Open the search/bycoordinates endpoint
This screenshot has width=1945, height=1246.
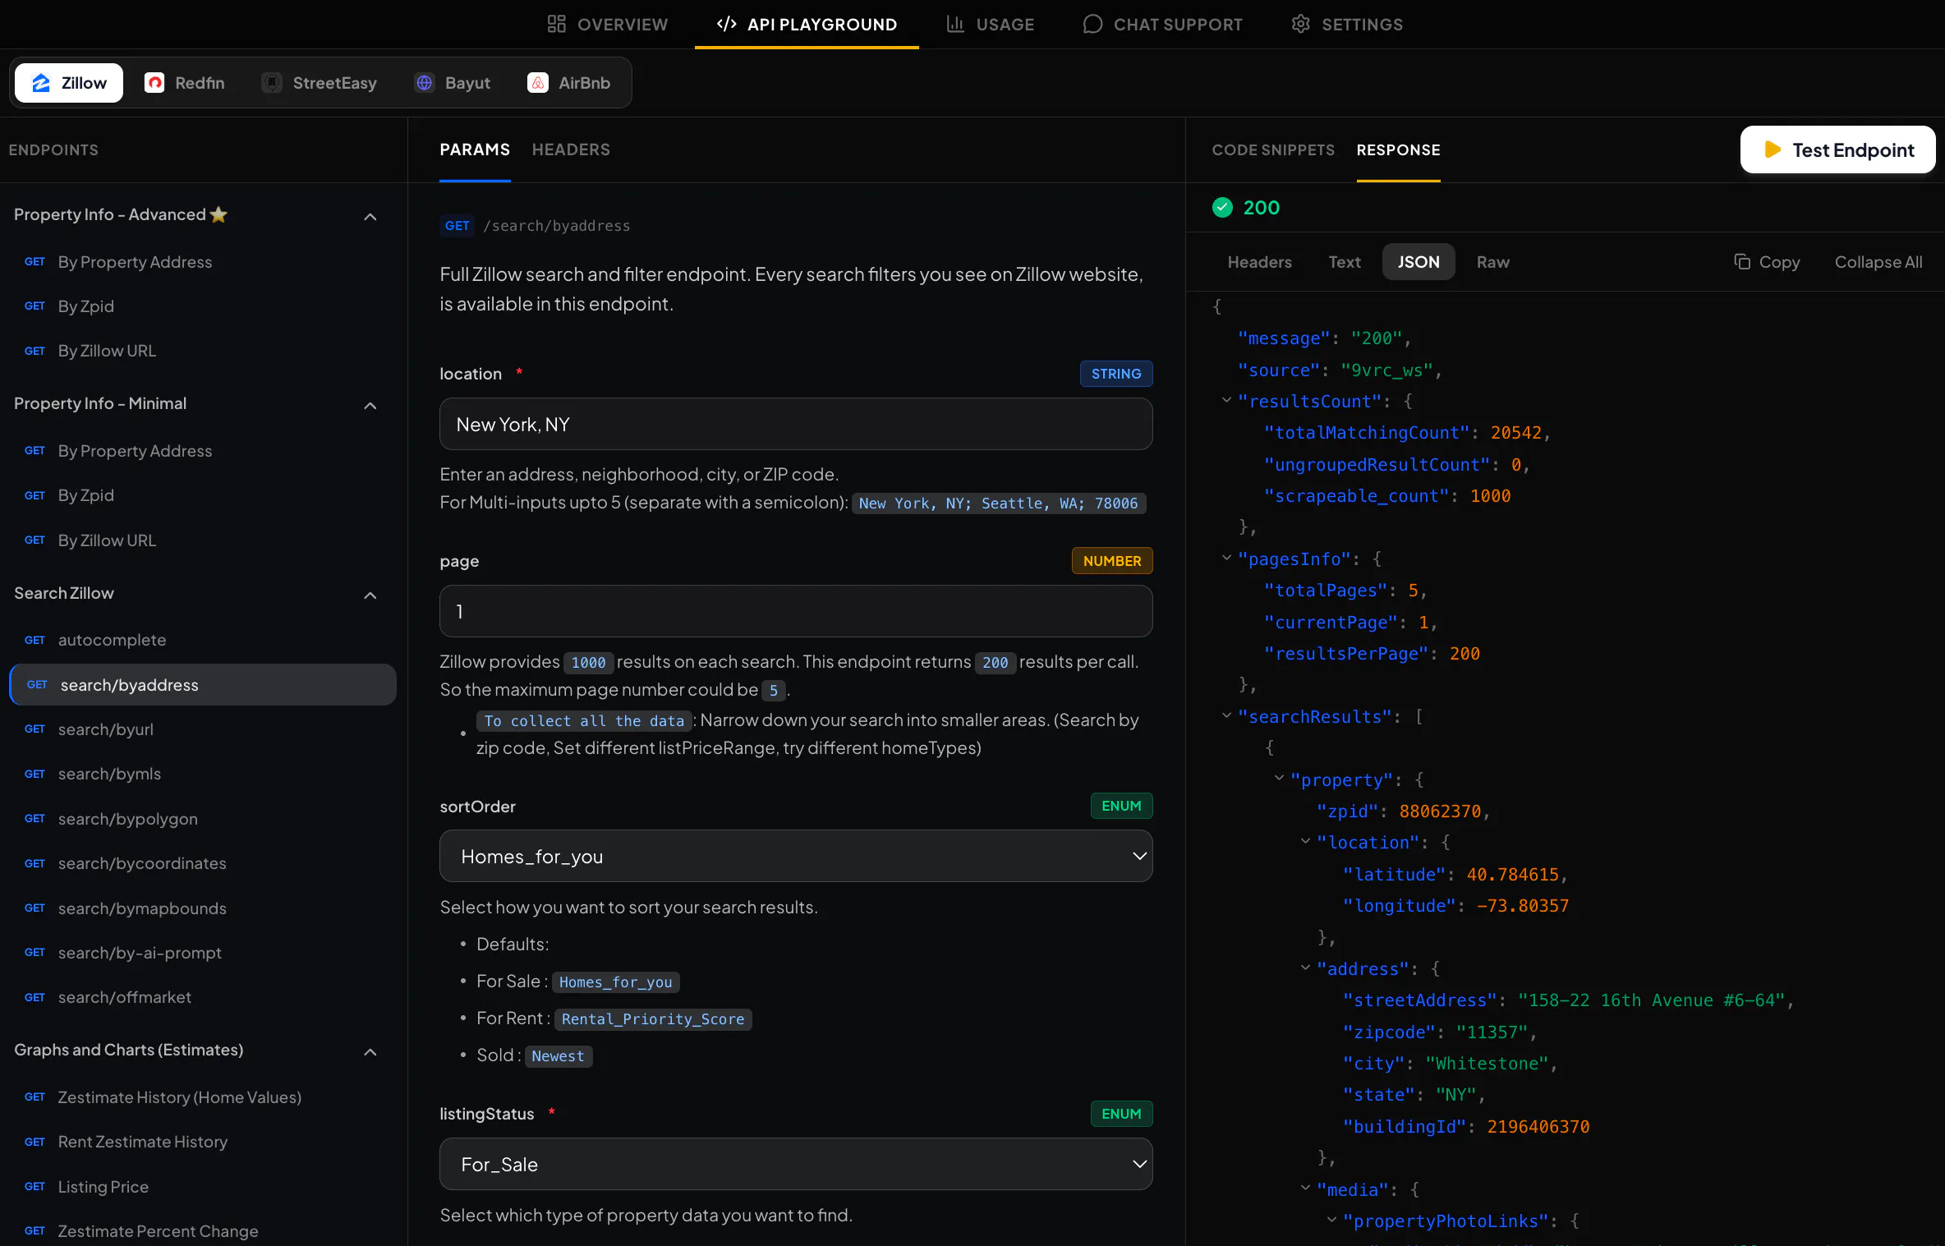(x=203, y=863)
